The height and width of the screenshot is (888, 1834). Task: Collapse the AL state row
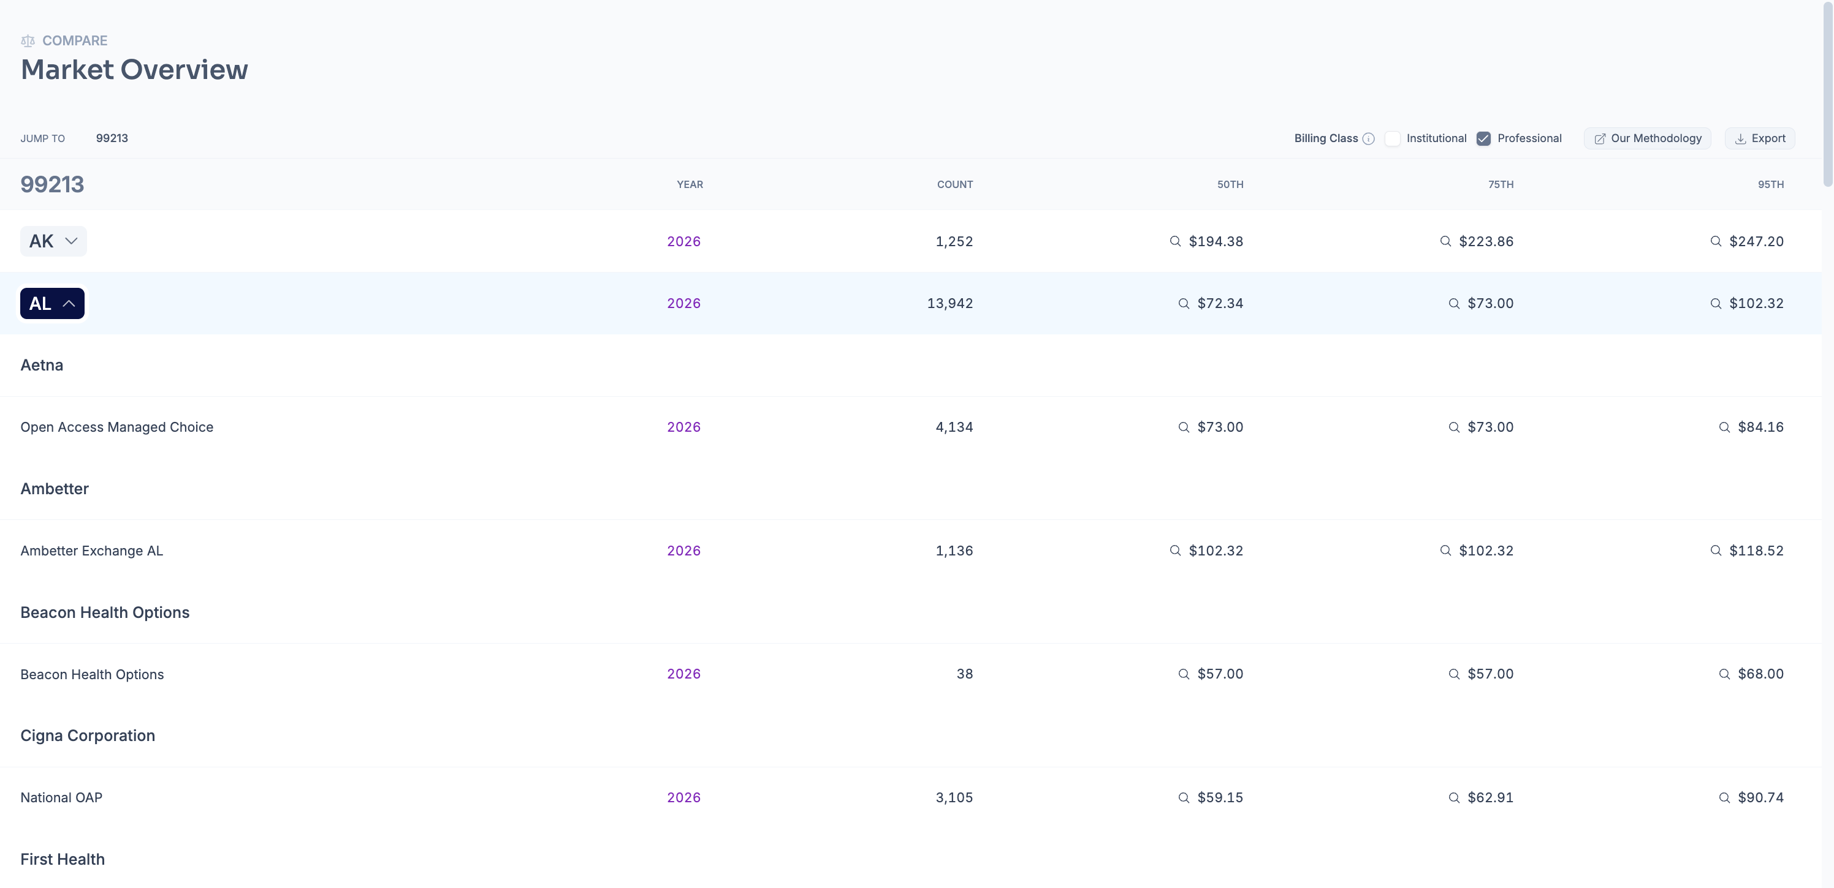(53, 303)
